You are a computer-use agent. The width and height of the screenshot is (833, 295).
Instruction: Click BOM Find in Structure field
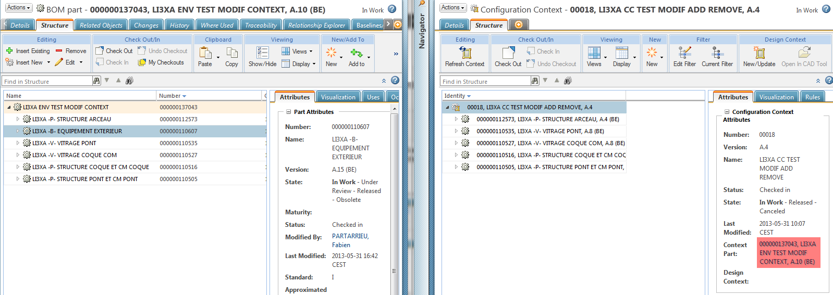tap(47, 81)
